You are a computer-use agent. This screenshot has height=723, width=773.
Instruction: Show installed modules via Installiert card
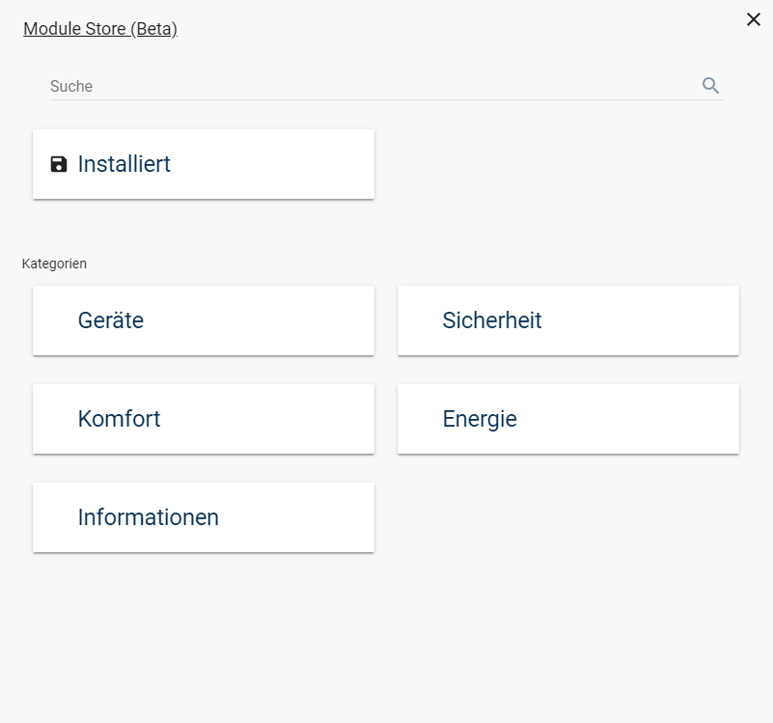tap(203, 163)
